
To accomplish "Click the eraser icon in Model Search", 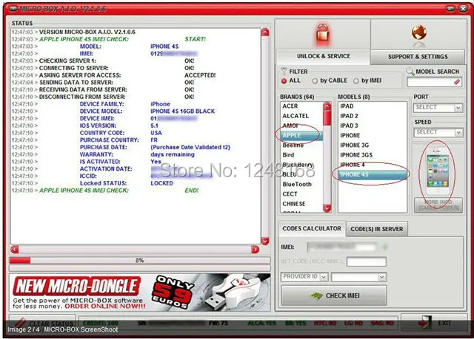I will pyautogui.click(x=457, y=82).
